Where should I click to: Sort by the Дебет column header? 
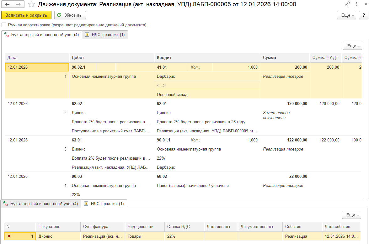[x=111, y=58]
